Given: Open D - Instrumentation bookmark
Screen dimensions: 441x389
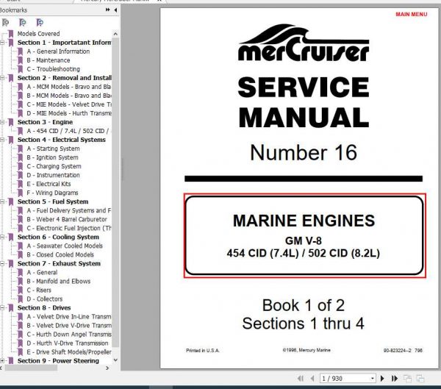Looking at the screenshot, I should tap(54, 175).
